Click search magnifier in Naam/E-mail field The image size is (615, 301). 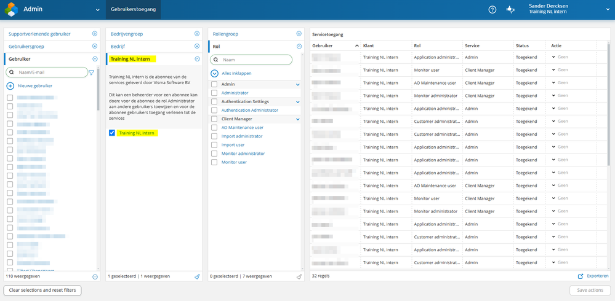[x=12, y=72]
